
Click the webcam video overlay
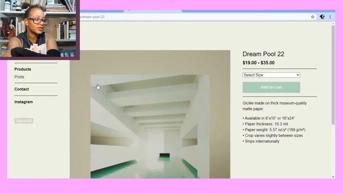click(x=40, y=29)
